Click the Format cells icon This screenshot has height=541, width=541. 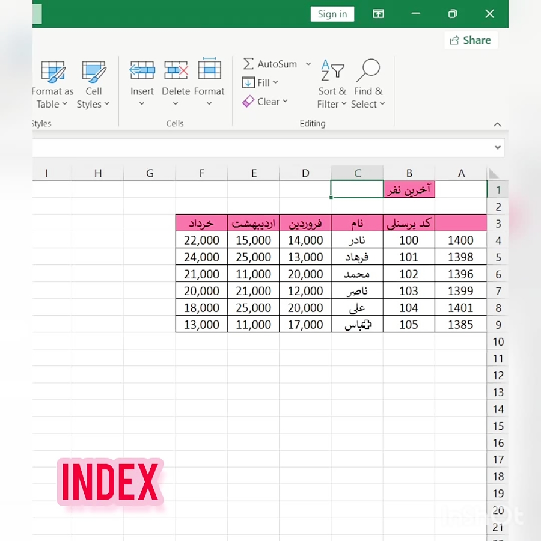209,71
